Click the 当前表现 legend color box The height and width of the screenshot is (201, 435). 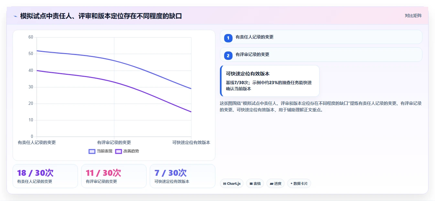point(92,151)
